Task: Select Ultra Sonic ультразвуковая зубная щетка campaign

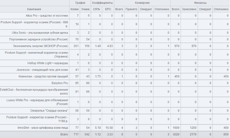Action: 40,33
